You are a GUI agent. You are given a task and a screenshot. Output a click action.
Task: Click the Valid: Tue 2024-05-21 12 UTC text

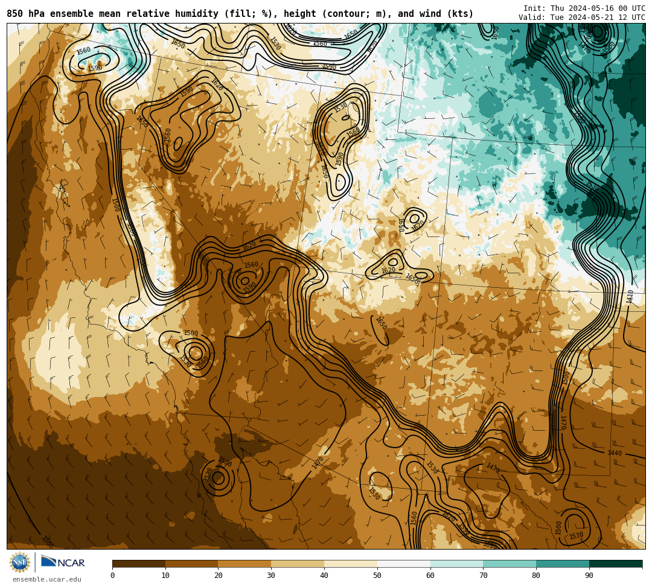tap(582, 17)
